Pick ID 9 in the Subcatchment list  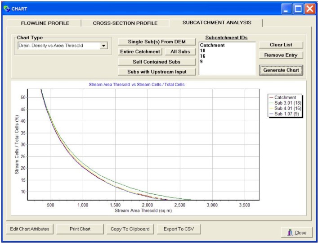pyautogui.click(x=201, y=61)
